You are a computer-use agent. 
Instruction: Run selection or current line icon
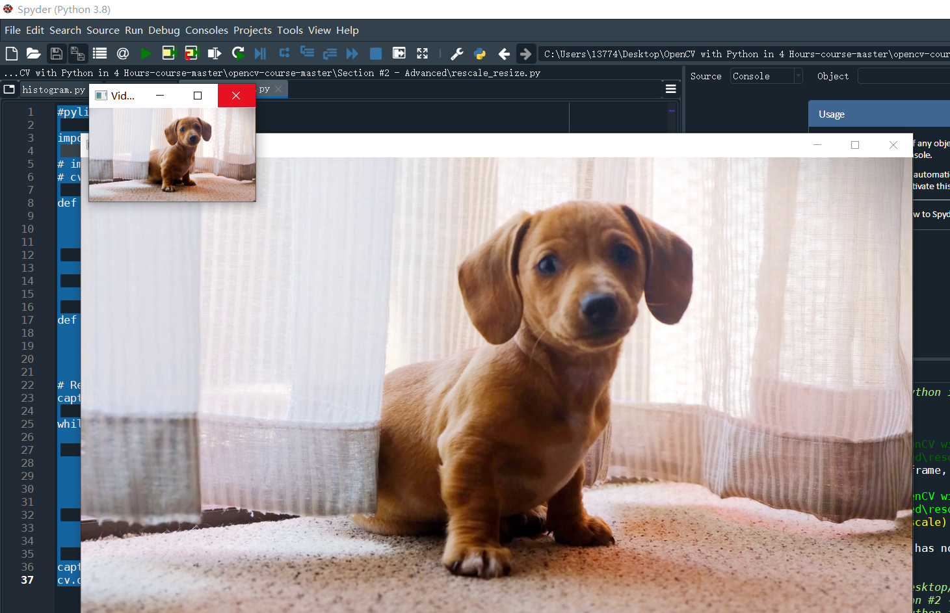click(x=214, y=53)
